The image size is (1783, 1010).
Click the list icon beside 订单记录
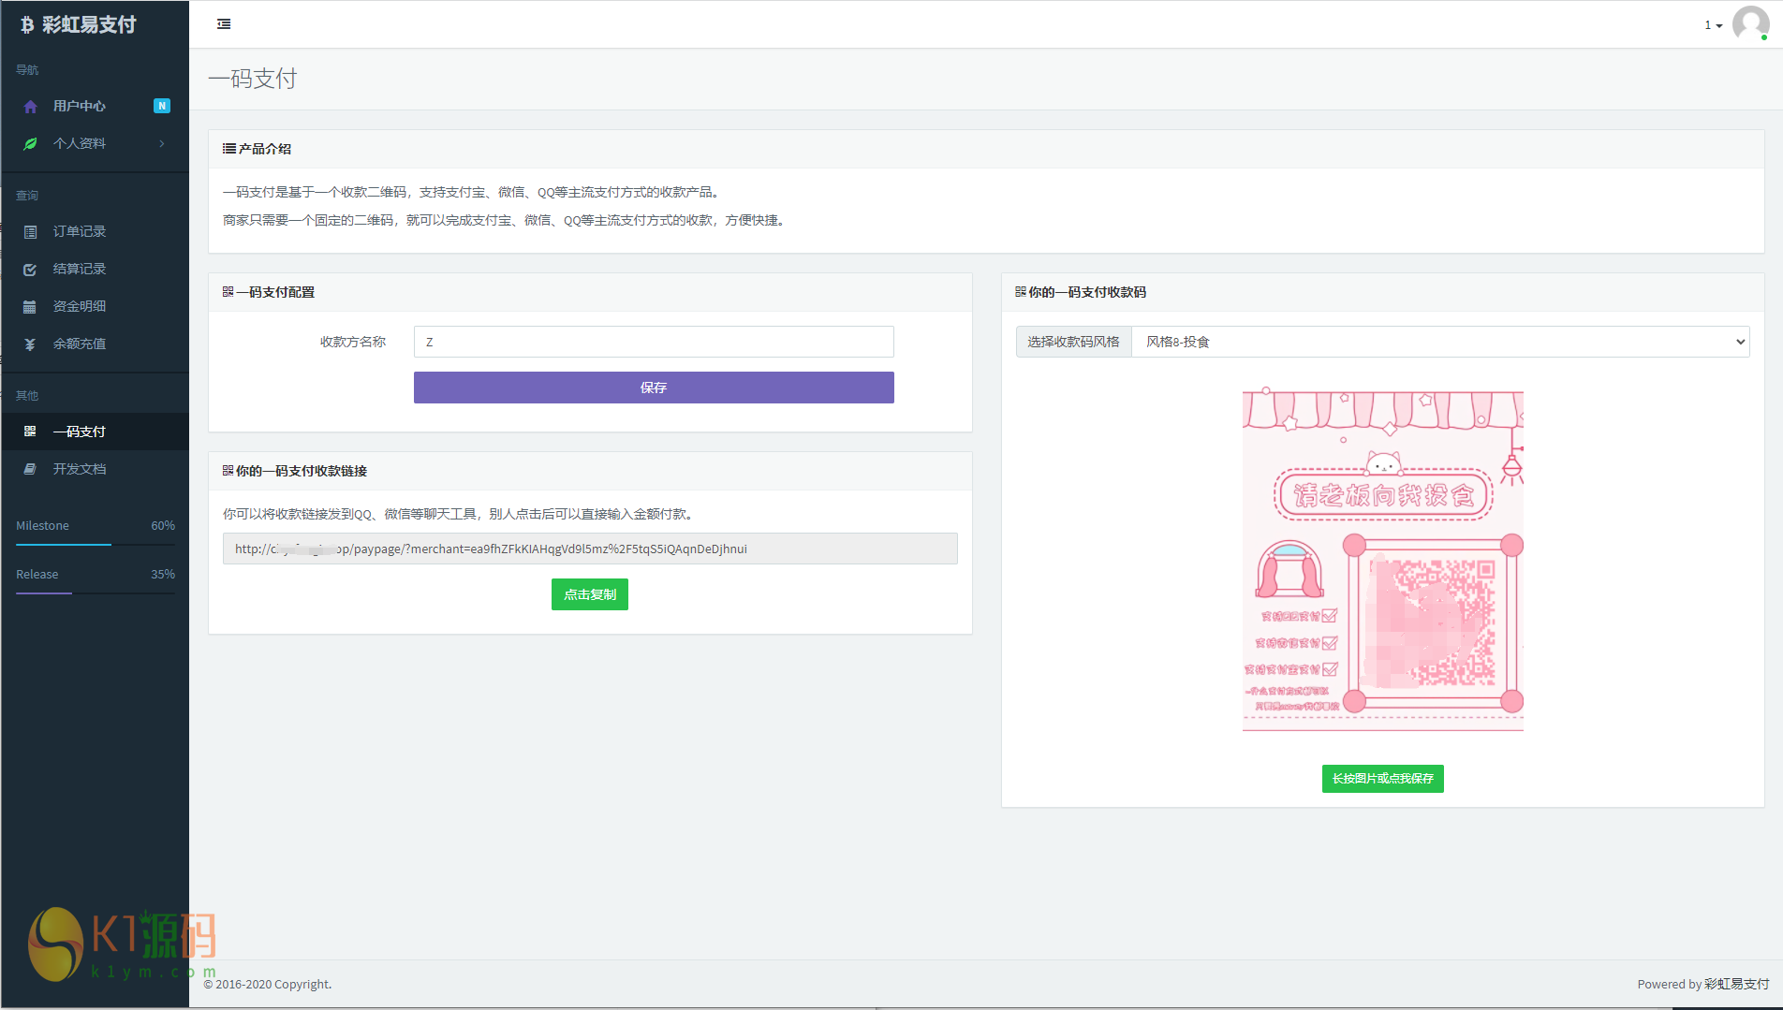[30, 231]
